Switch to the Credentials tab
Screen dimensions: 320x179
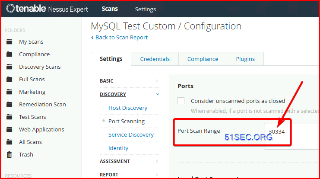[x=155, y=59]
